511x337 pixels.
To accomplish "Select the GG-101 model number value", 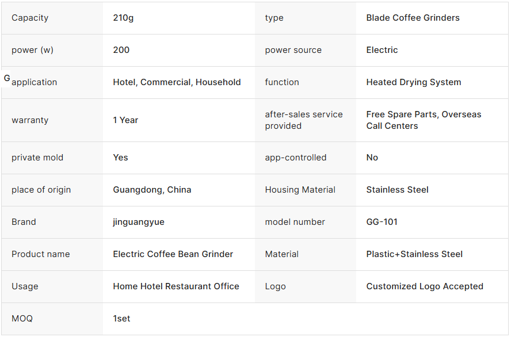I will click(382, 222).
